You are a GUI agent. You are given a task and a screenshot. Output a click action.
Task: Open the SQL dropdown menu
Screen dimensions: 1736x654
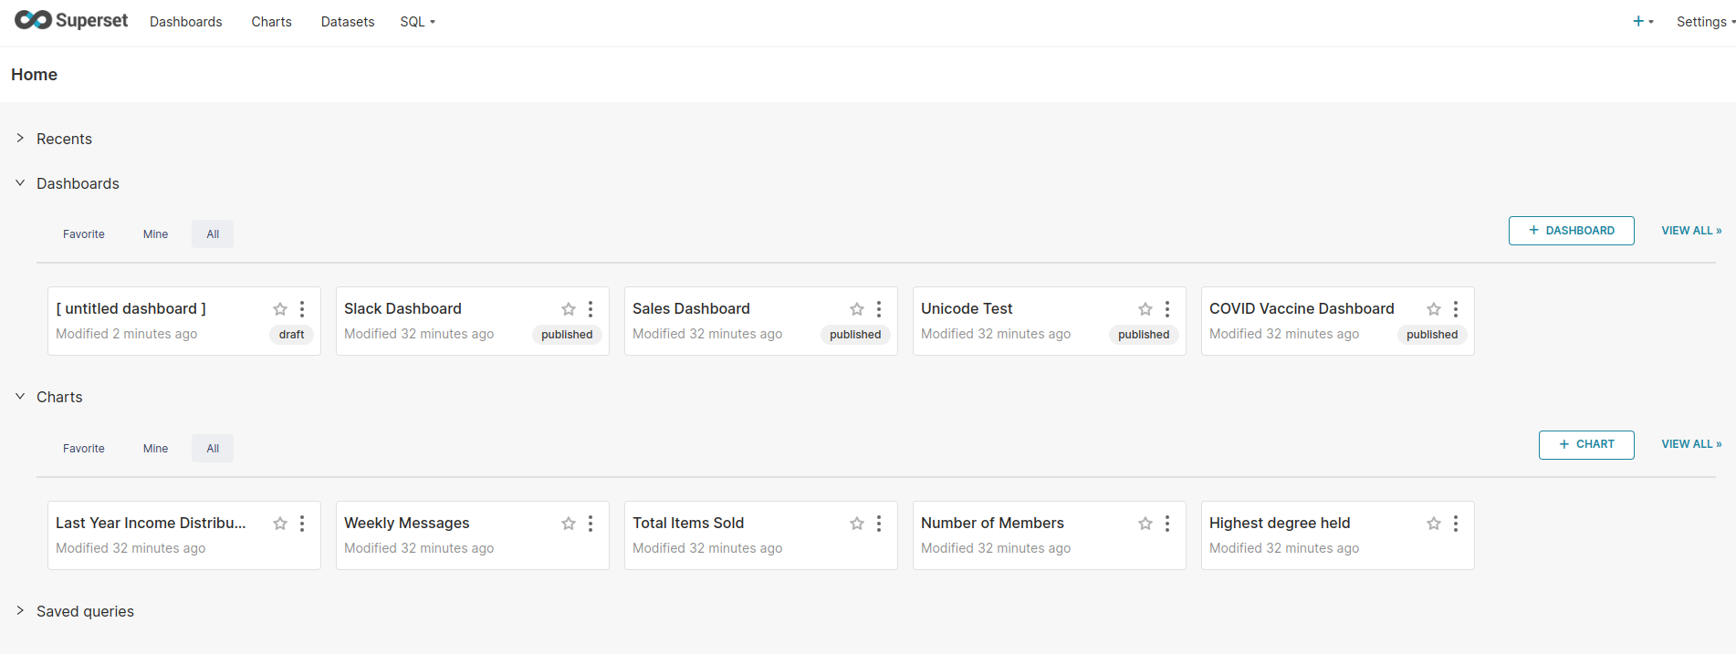pos(417,22)
